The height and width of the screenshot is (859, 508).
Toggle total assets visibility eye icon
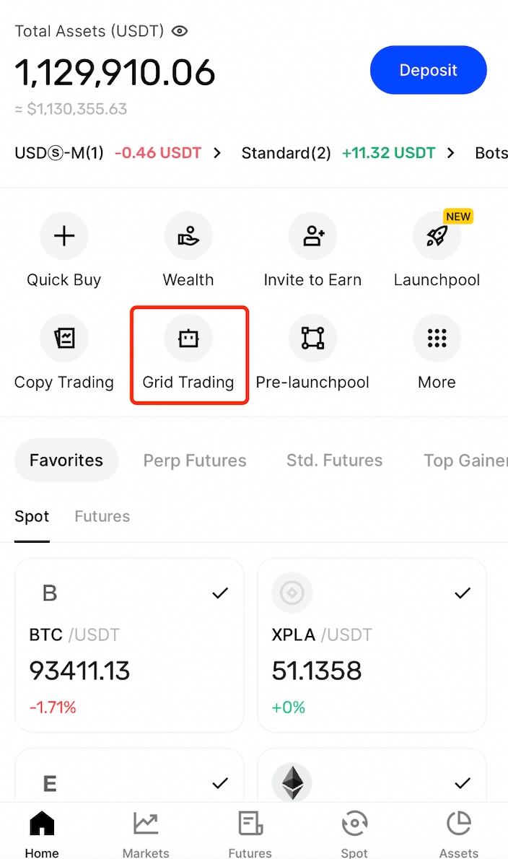180,31
